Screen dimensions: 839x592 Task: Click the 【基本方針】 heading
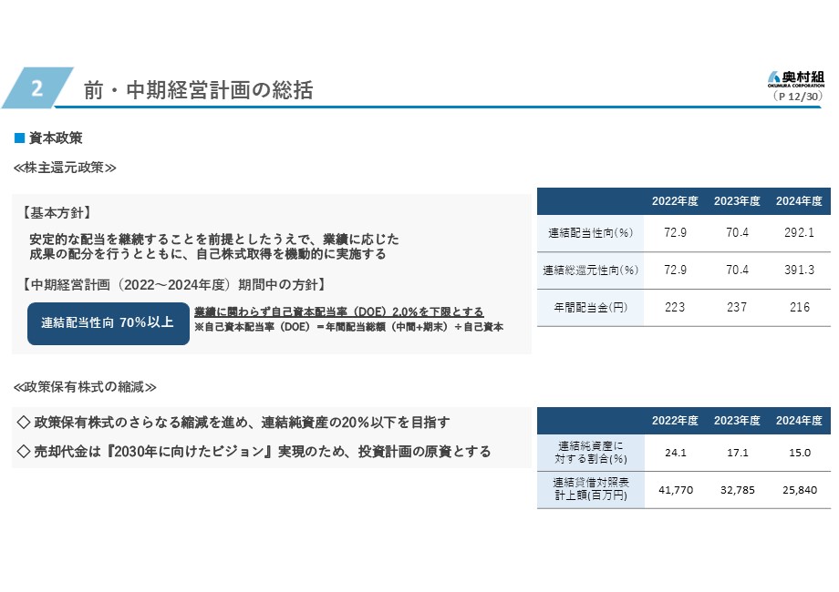click(x=56, y=212)
